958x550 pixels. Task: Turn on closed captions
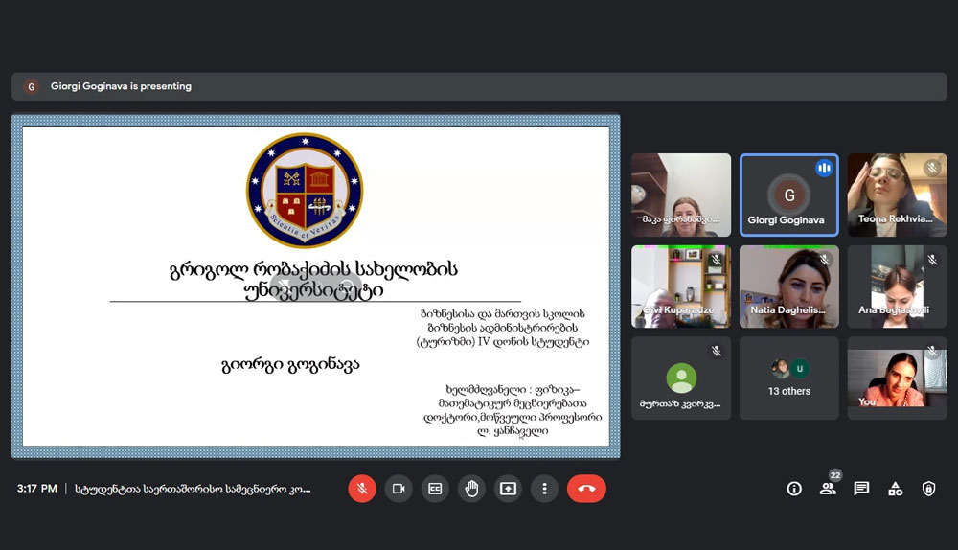(435, 489)
